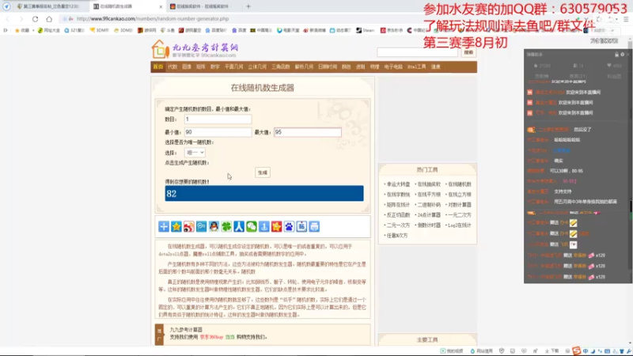Click the 最大值 maximum input field
Image resolution: width=633 pixels, height=356 pixels.
click(308, 132)
